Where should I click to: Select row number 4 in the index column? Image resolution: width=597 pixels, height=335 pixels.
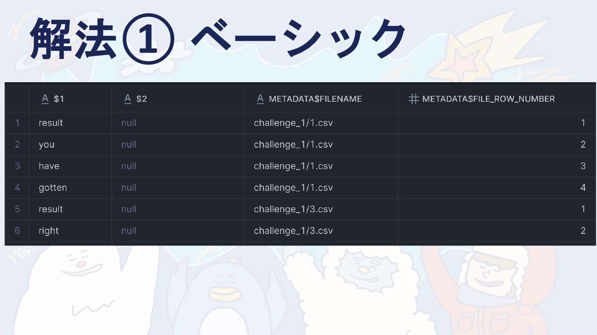click(17, 188)
